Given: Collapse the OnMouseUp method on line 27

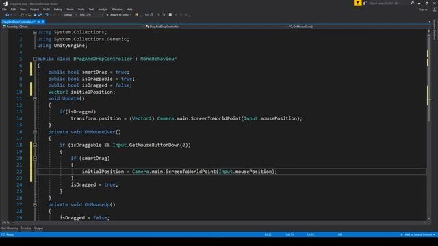Looking at the screenshot, I should point(35,205).
